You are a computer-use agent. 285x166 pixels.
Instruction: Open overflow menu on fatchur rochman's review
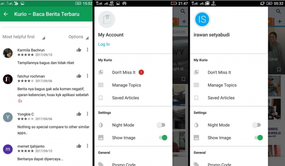pos(87,76)
